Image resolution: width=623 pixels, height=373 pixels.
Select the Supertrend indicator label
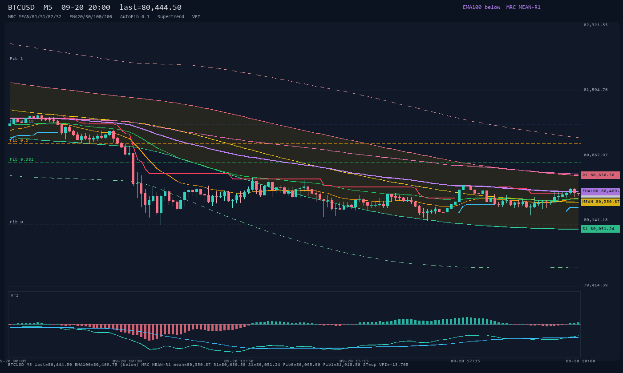[x=171, y=16]
